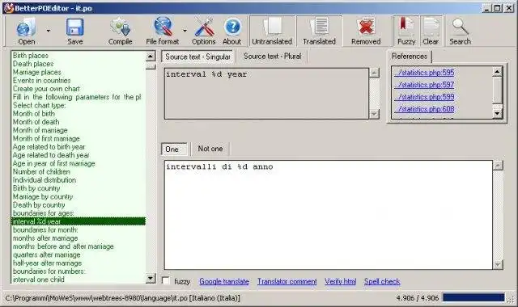518x307 pixels.
Task: Open reference statistics.php:595
Action: tap(424, 73)
